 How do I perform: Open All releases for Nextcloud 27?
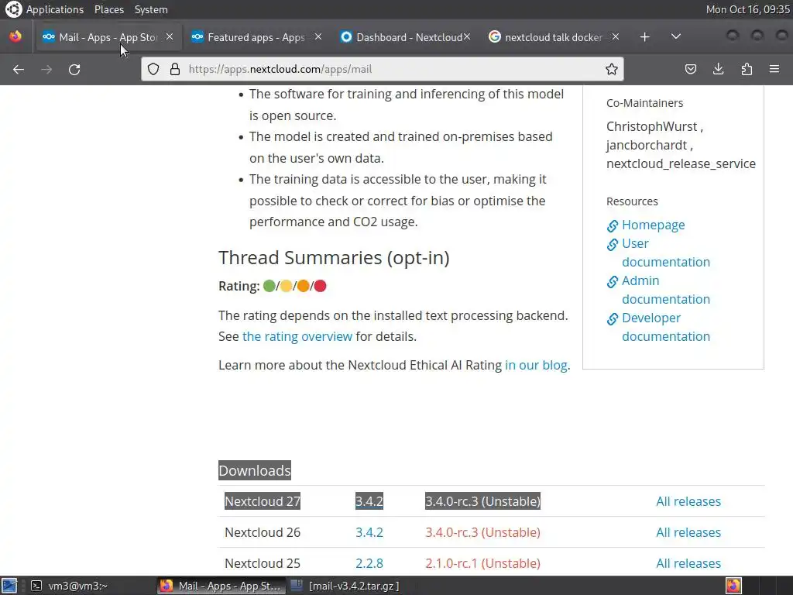688,501
